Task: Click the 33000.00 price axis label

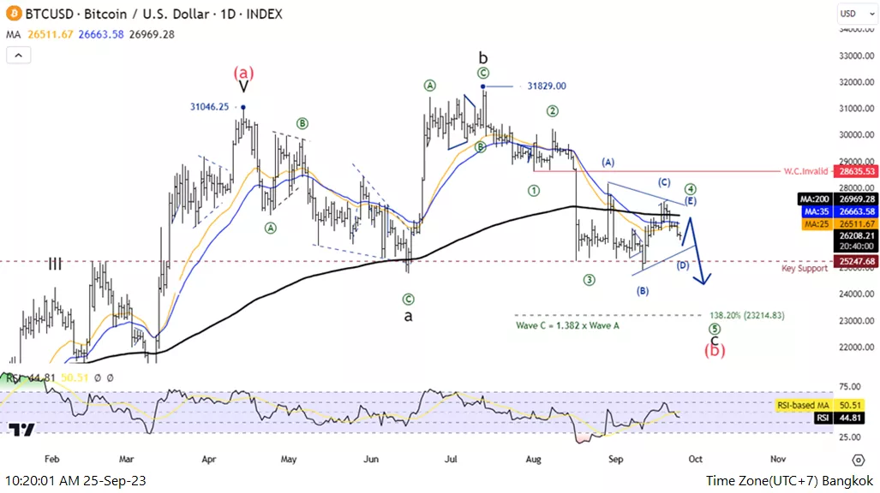Action: [856, 56]
